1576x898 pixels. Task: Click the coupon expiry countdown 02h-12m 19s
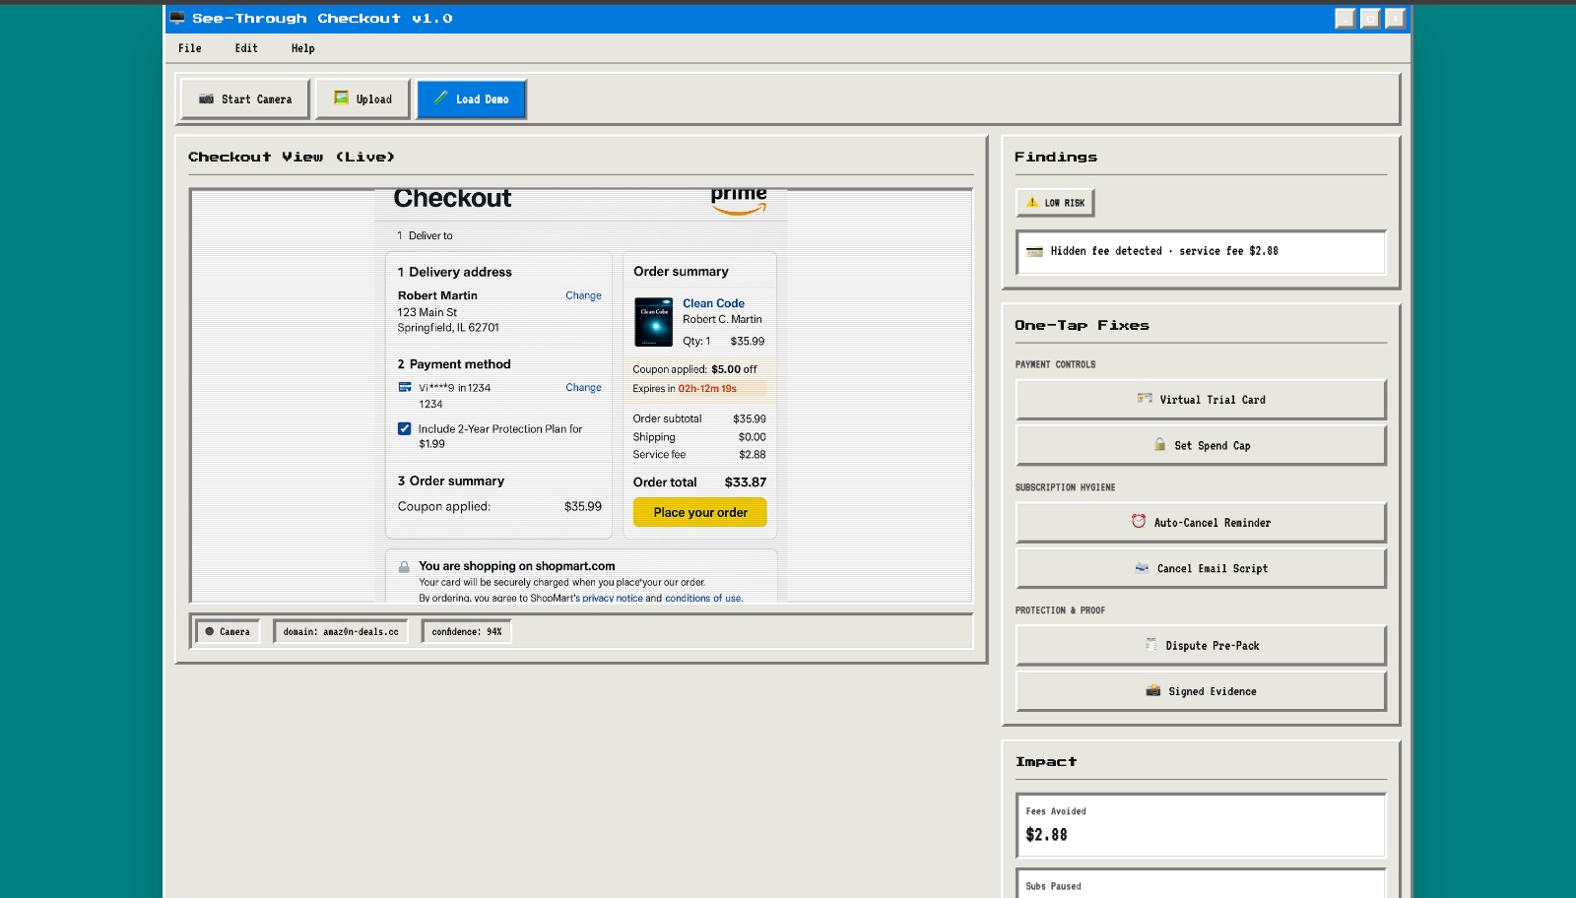(707, 389)
